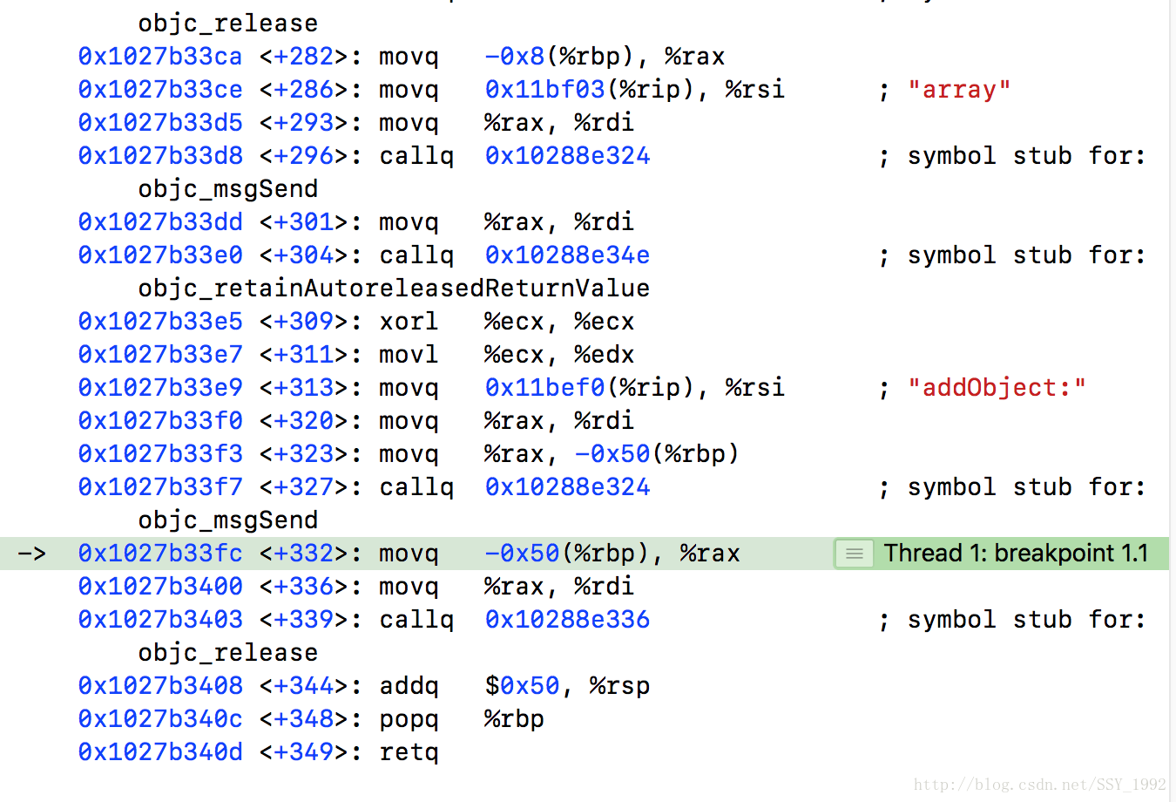Select address 0x1027b33dd
The width and height of the screenshot is (1176, 802).
[x=160, y=222]
